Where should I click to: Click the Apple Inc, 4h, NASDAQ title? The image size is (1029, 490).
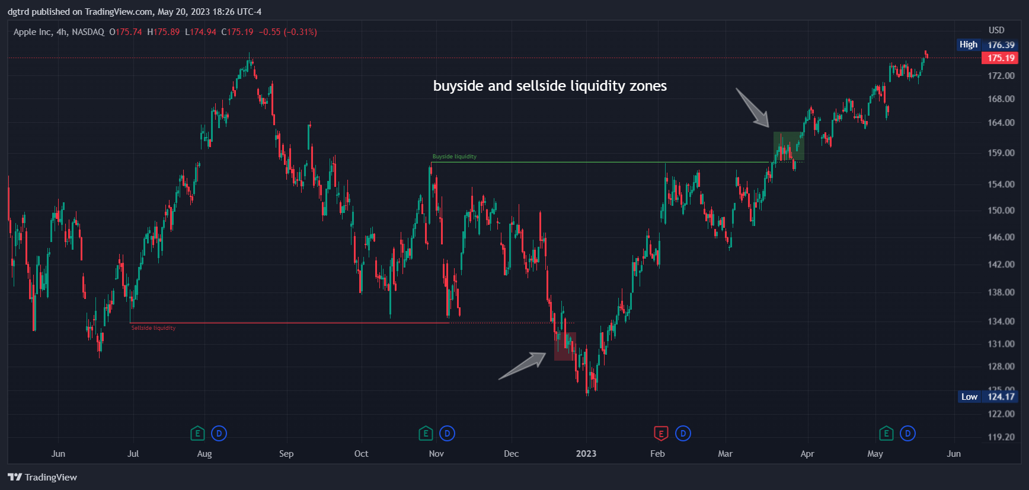pyautogui.click(x=59, y=32)
